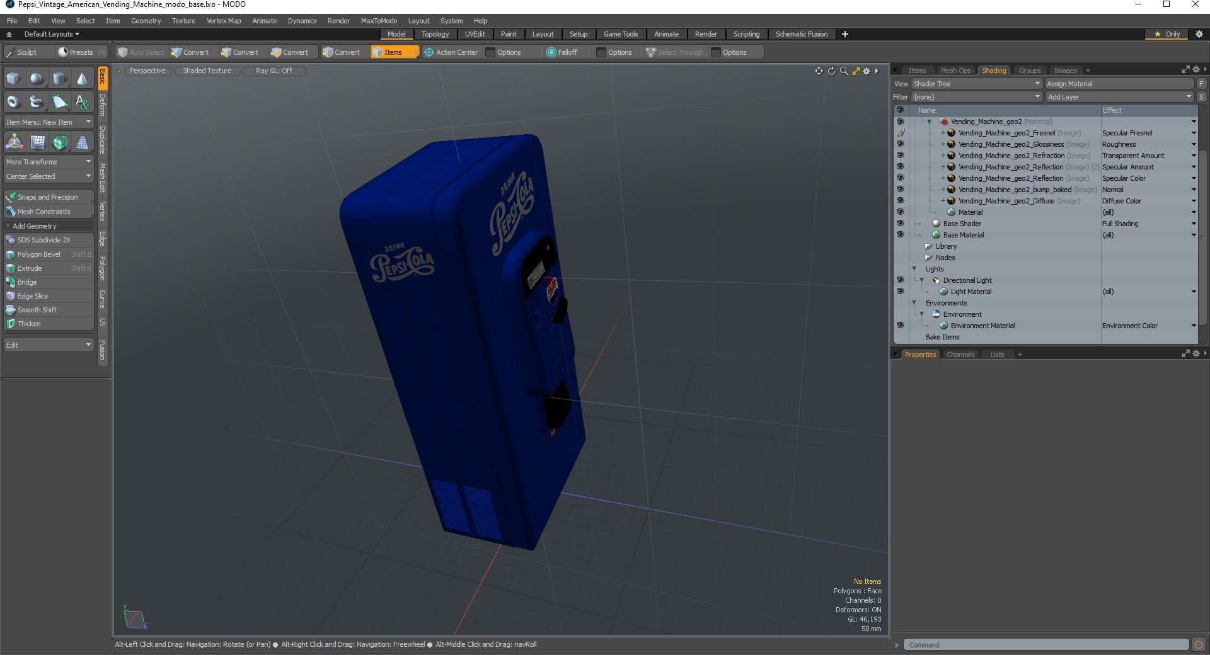Click the Assign Material button

[1120, 84]
